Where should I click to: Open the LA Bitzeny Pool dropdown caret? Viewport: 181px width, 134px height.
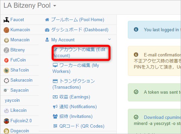pyautogui.click(x=55, y=6)
